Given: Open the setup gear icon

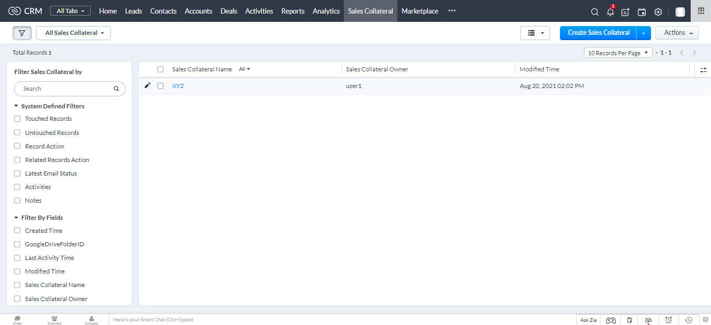Looking at the screenshot, I should tap(658, 11).
